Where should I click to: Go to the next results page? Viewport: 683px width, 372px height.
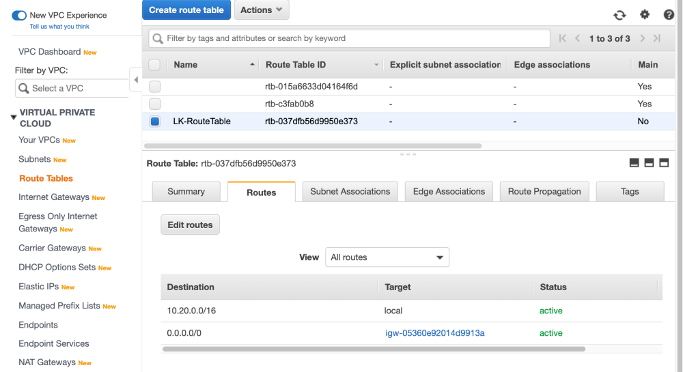tap(643, 39)
